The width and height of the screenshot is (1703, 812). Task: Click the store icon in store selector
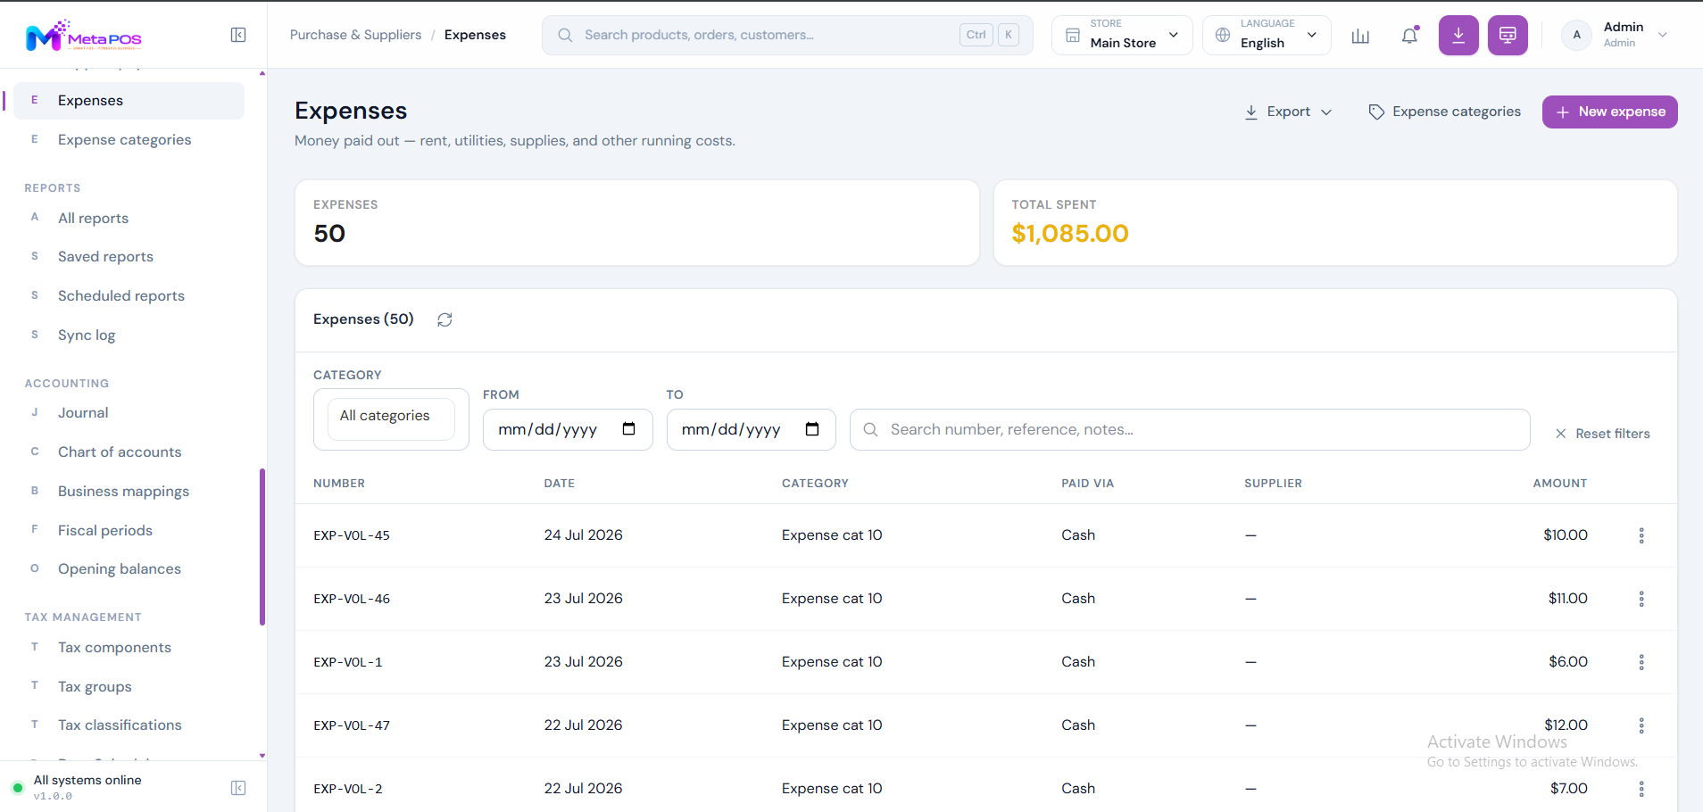(1073, 35)
